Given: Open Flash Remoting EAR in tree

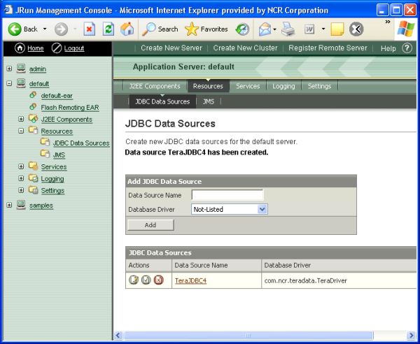Looking at the screenshot, I should [70, 108].
